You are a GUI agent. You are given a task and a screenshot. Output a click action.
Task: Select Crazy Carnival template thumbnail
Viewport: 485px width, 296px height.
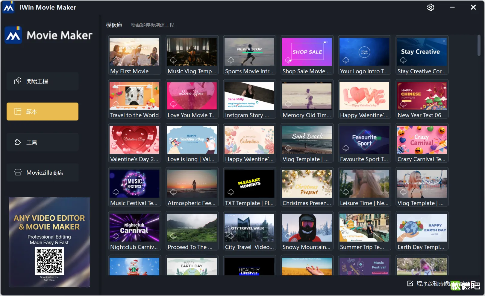(422, 140)
